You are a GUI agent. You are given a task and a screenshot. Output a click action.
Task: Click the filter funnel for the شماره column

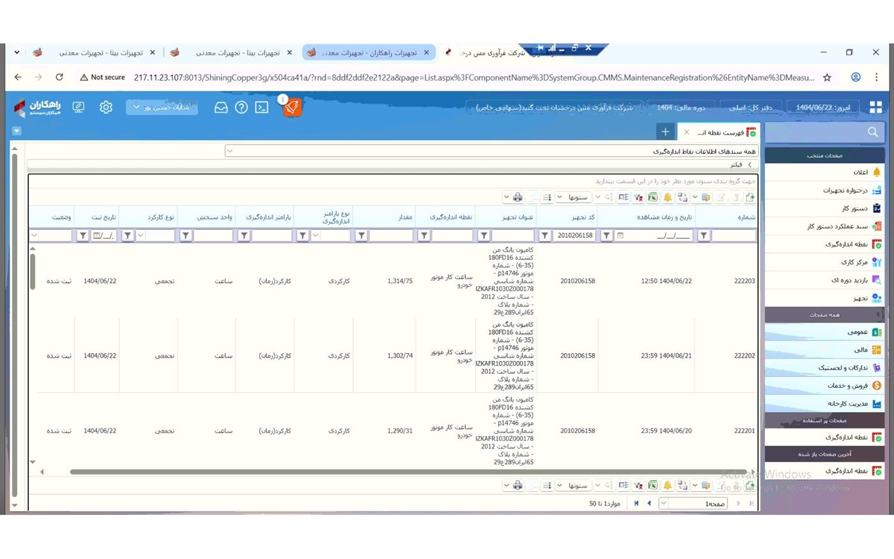tap(703, 236)
